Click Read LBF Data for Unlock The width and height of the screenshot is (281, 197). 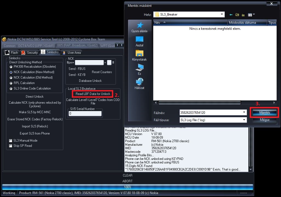click(93, 94)
